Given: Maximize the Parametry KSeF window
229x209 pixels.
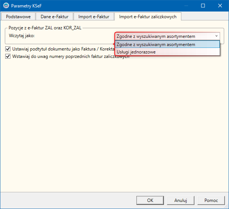Looking at the screenshot, I should [x=203, y=6].
